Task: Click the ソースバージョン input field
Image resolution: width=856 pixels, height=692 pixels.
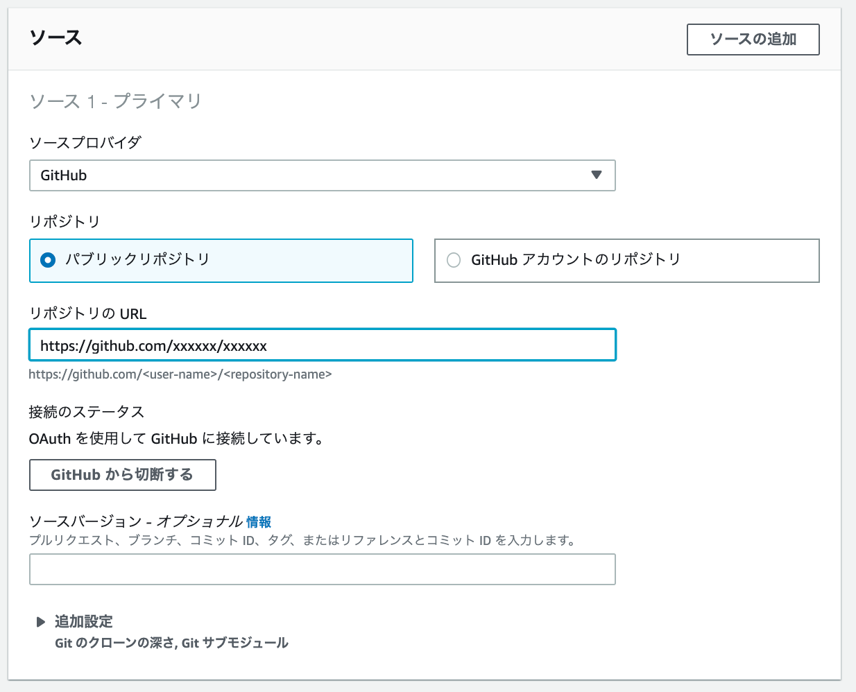Action: tap(322, 569)
